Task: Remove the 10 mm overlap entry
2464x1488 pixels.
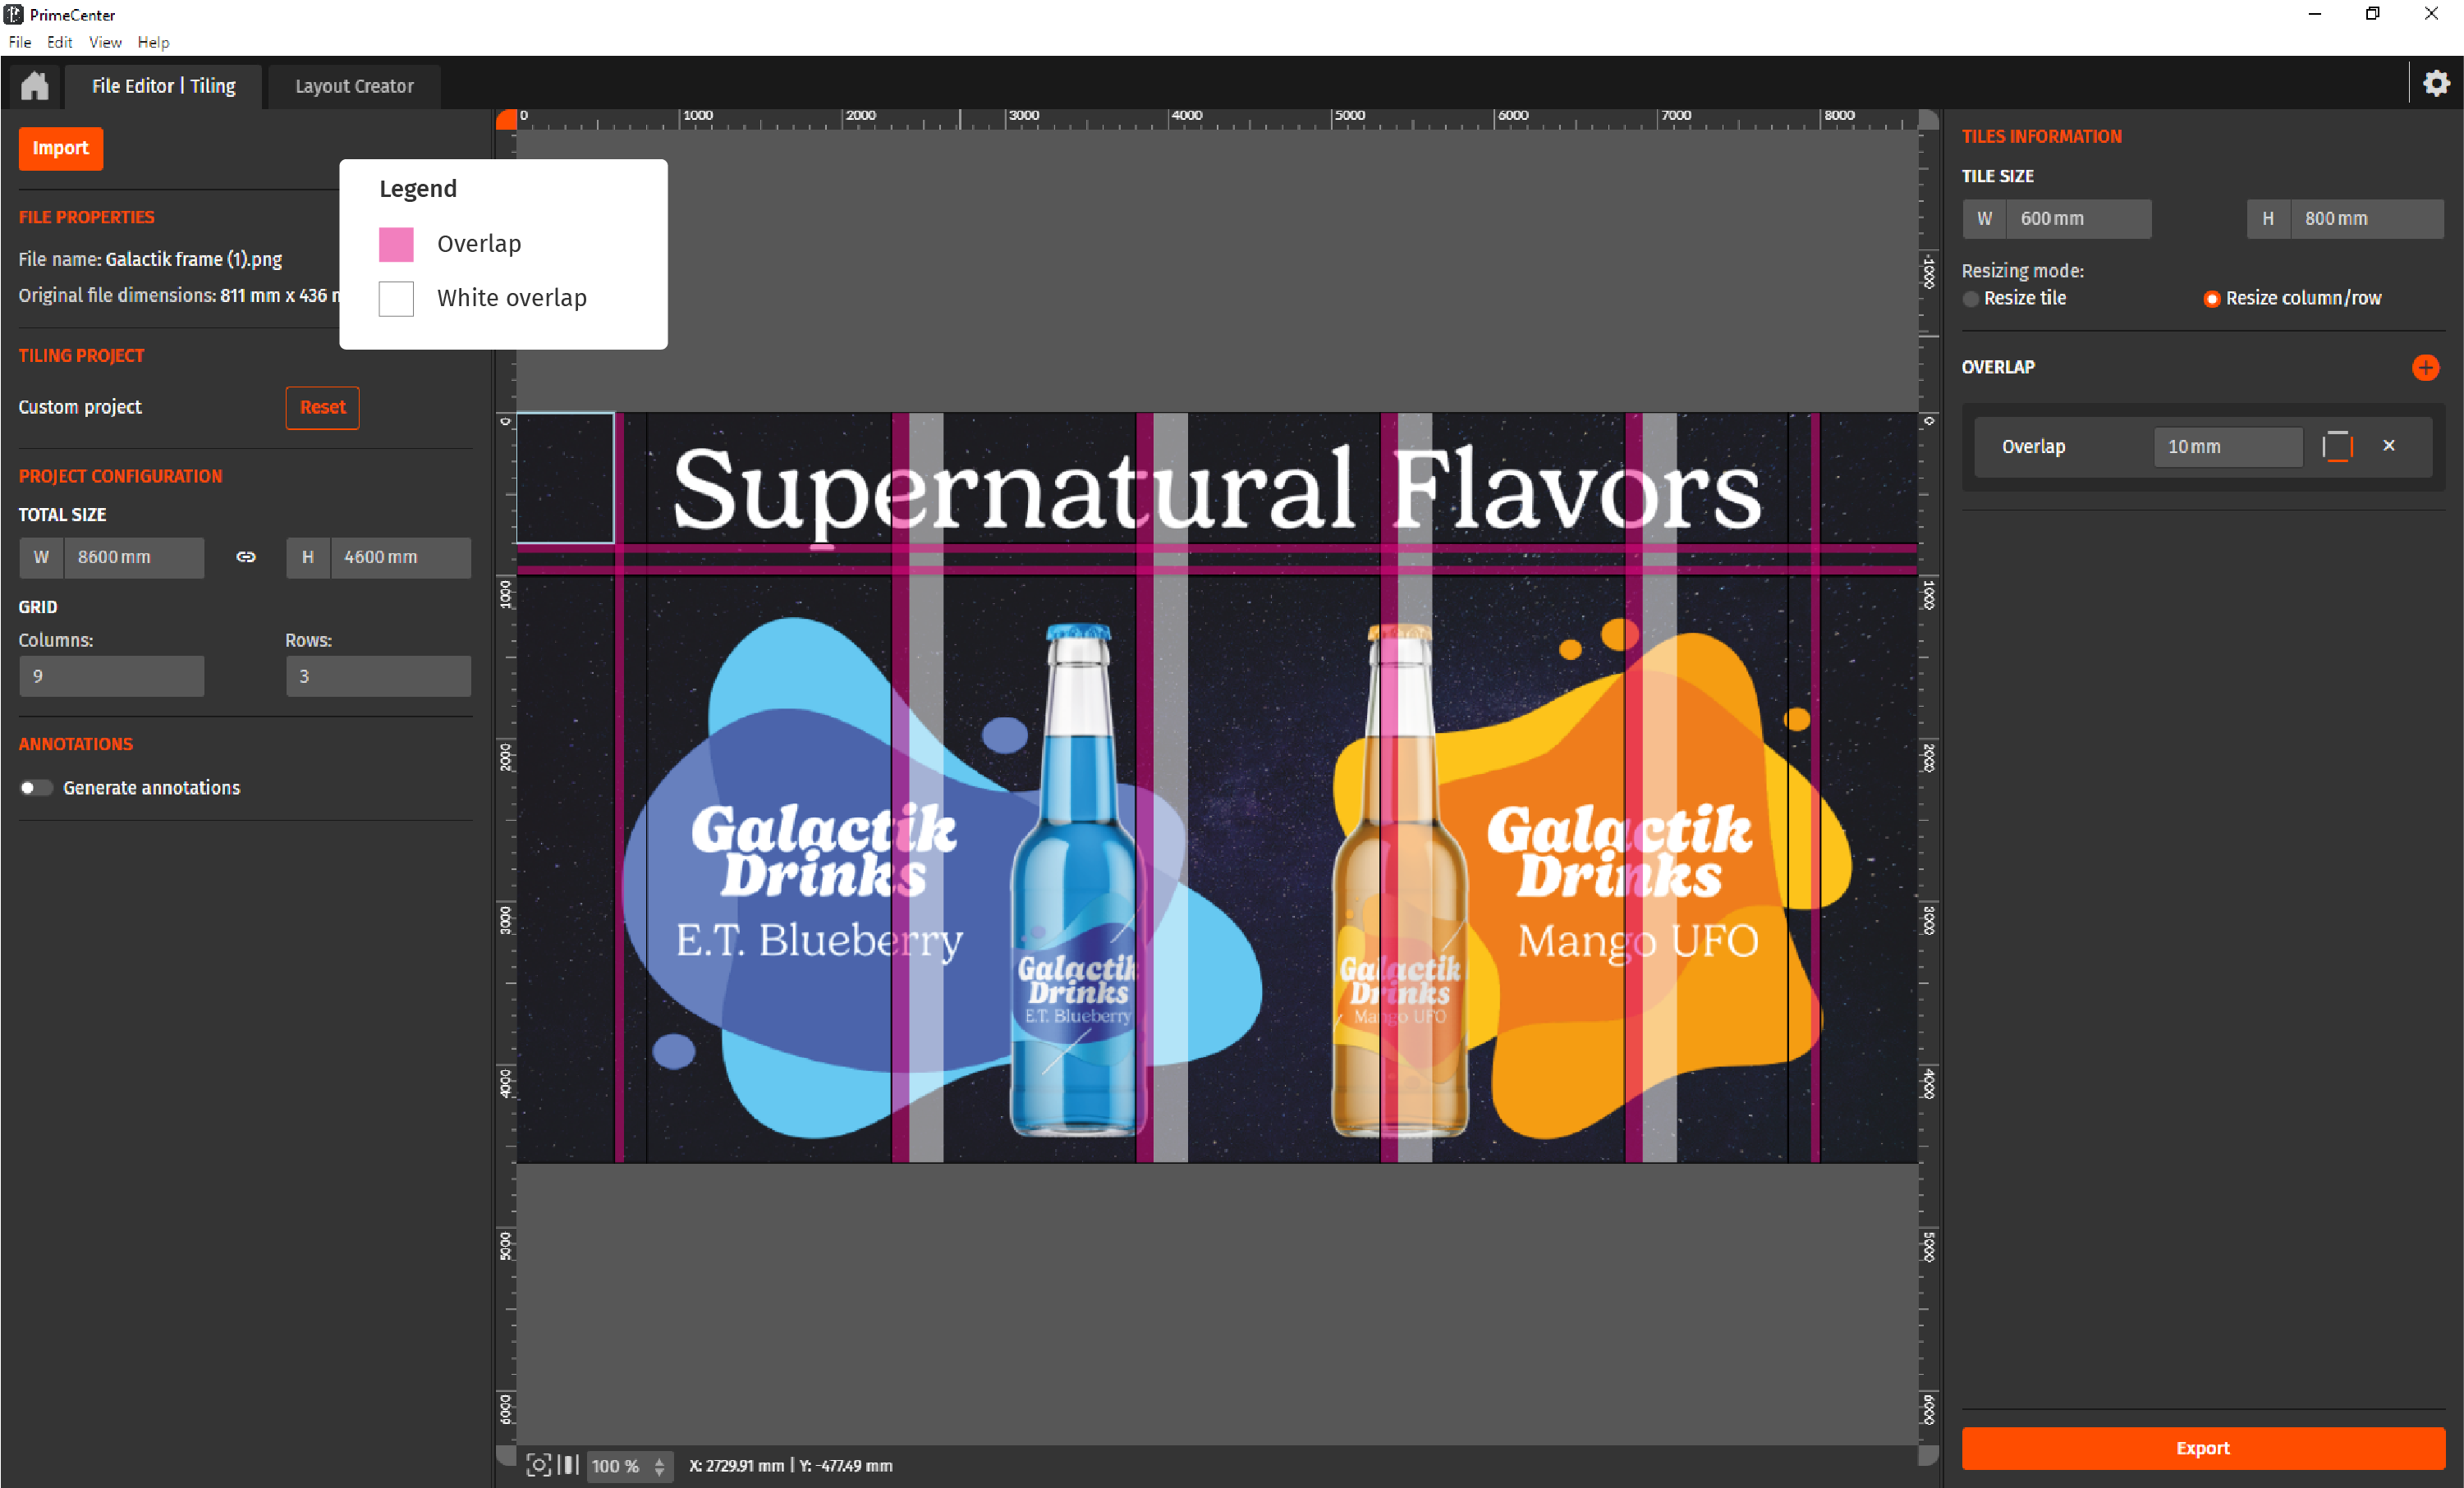Action: coord(2389,446)
